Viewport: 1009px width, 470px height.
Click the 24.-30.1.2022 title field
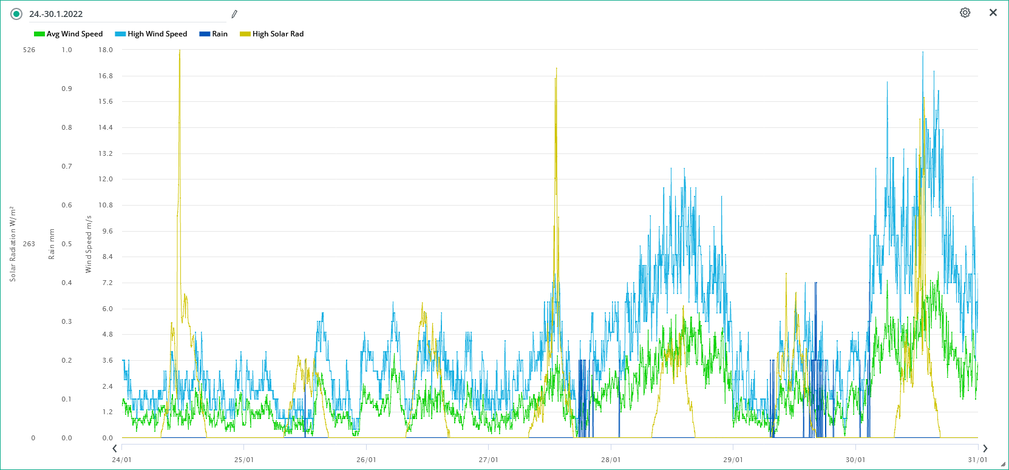121,14
